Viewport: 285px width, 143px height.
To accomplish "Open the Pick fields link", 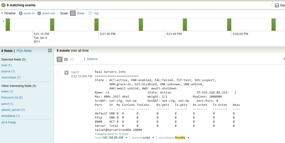I will 24,51.
